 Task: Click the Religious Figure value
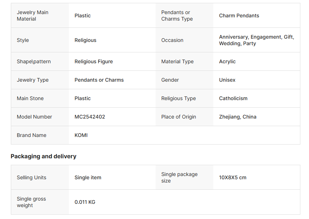(93, 61)
